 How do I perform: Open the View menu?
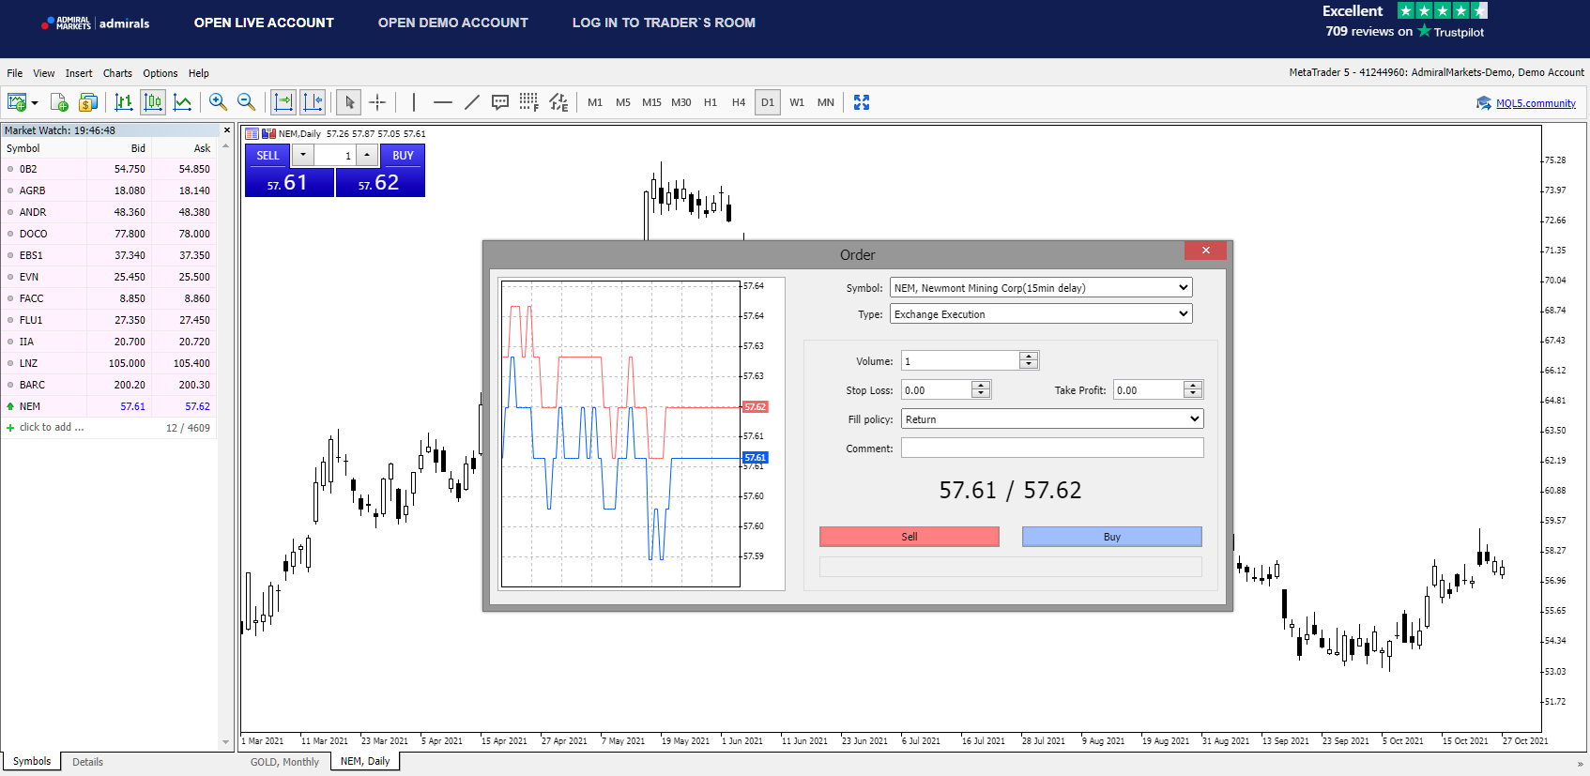pos(44,73)
